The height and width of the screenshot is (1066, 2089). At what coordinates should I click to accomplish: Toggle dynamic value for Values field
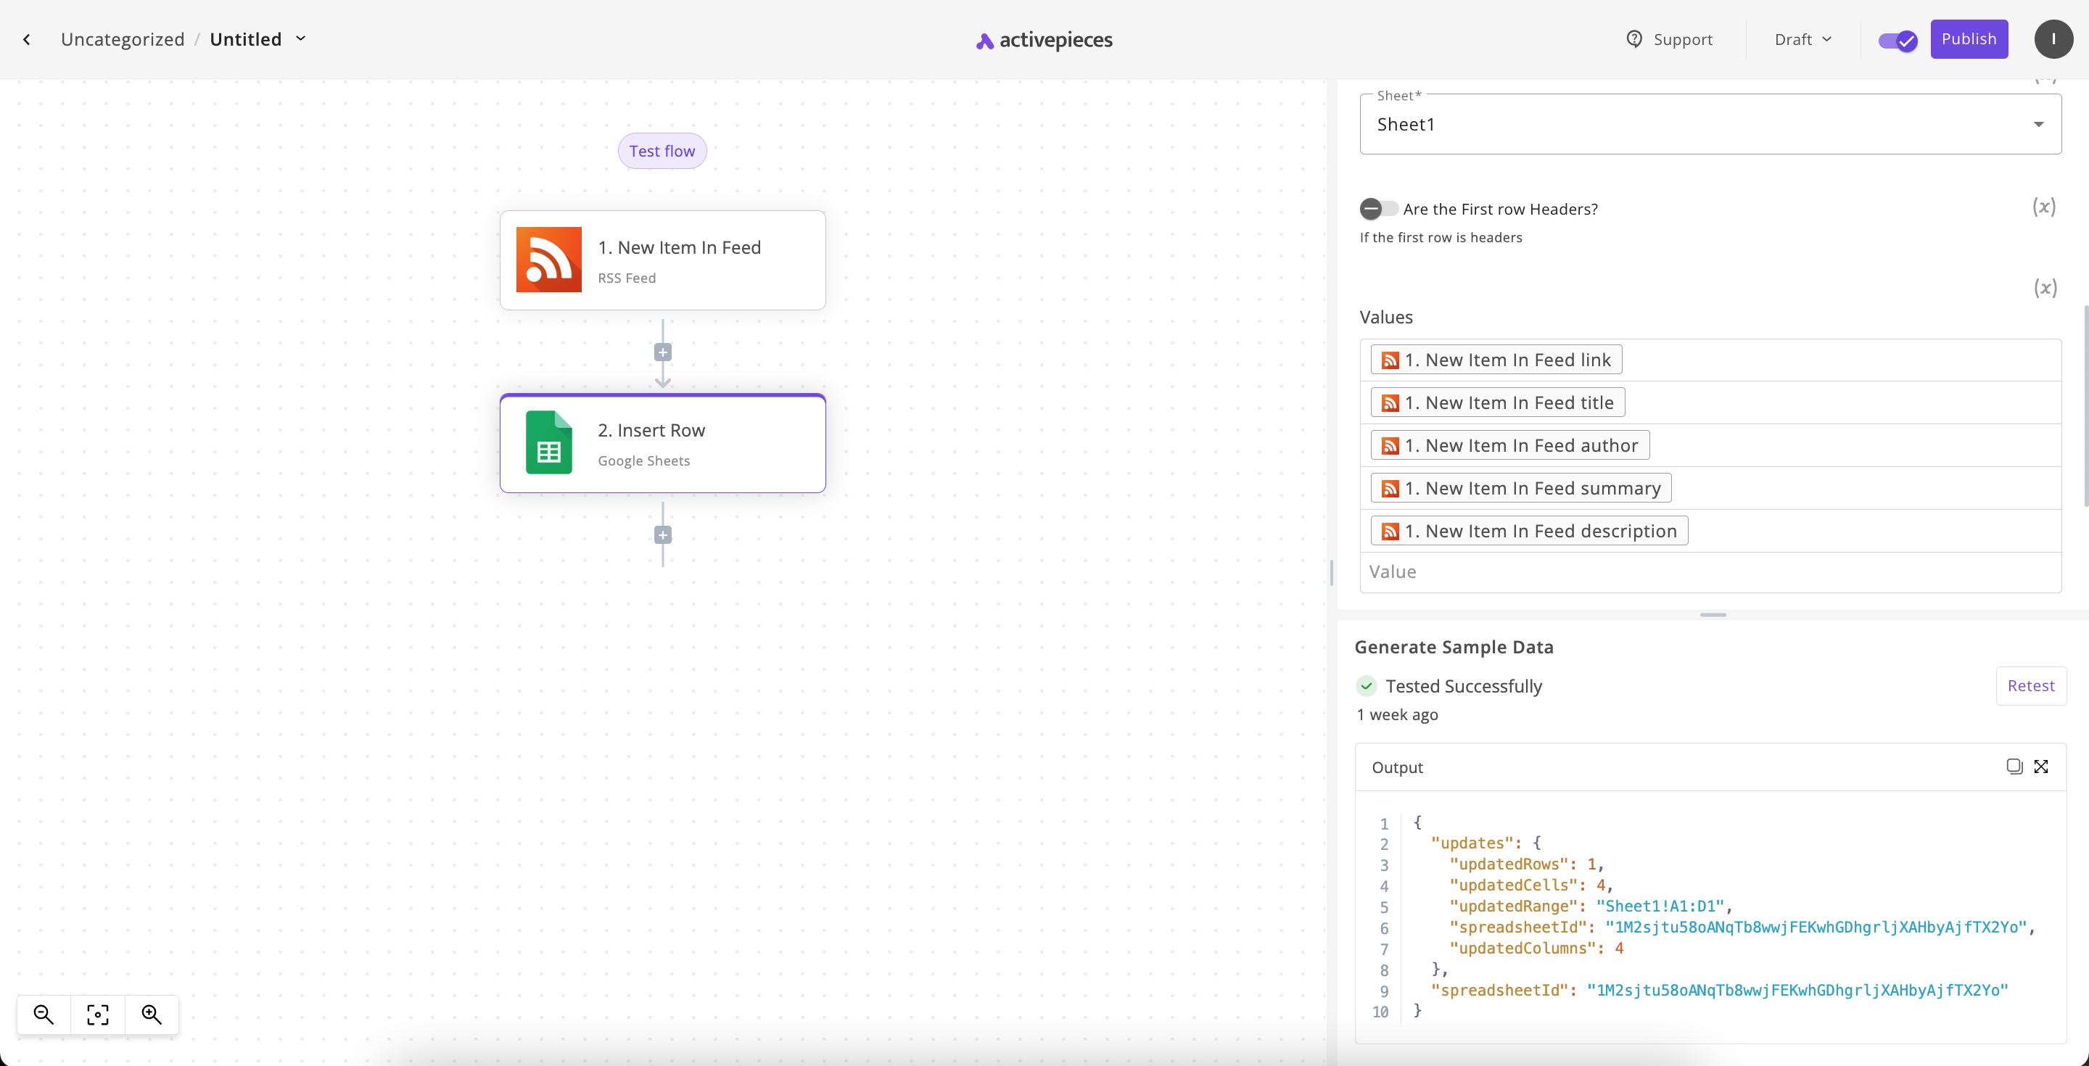[x=2045, y=288]
